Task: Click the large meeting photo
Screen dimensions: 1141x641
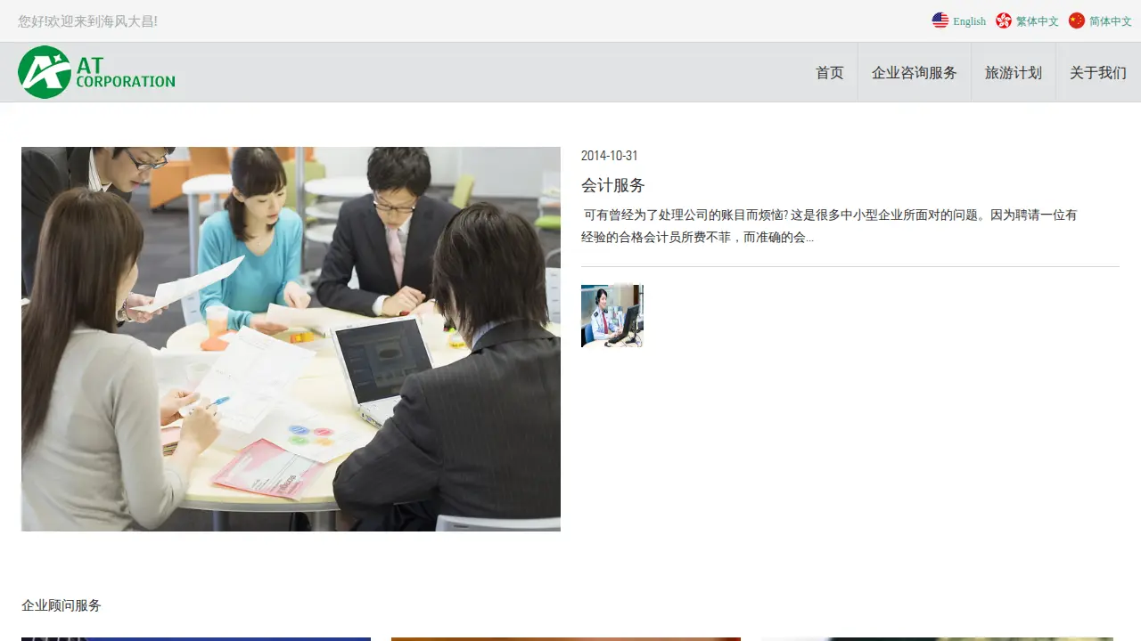Action: pos(291,339)
